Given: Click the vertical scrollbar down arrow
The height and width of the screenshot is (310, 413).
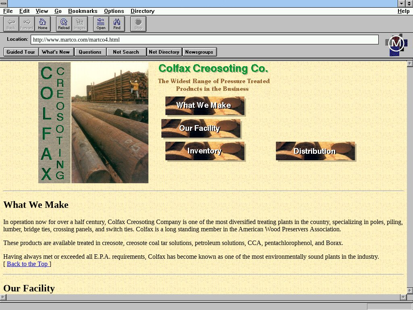Looking at the screenshot, I should click(x=409, y=291).
